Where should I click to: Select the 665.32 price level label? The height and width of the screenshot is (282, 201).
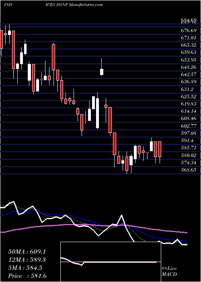tap(189, 45)
